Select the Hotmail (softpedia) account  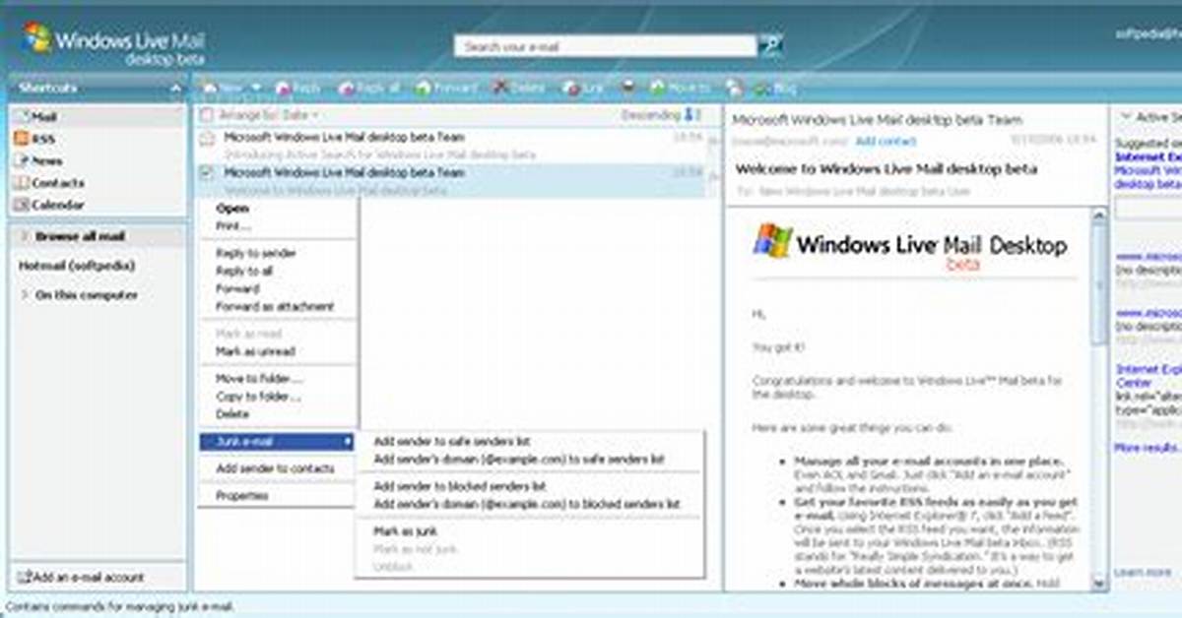point(77,266)
